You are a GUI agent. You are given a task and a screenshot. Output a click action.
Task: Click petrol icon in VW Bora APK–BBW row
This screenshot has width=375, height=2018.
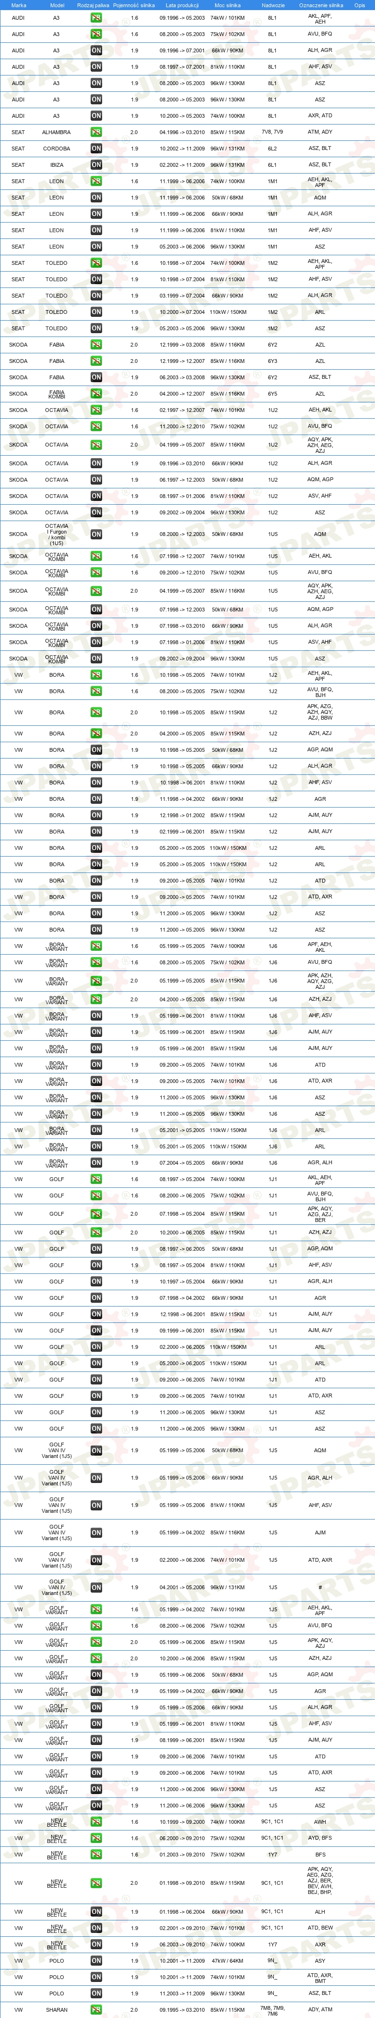tap(96, 713)
